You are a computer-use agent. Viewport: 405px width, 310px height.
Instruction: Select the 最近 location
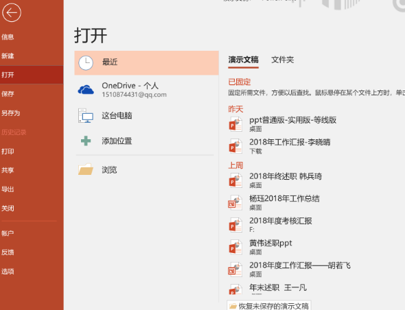pos(146,63)
